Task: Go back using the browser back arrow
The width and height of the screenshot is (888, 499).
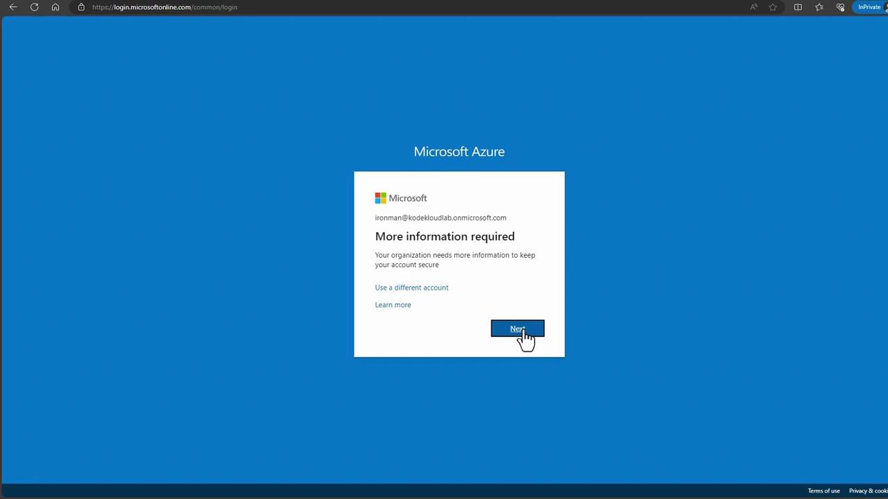Action: 13,7
